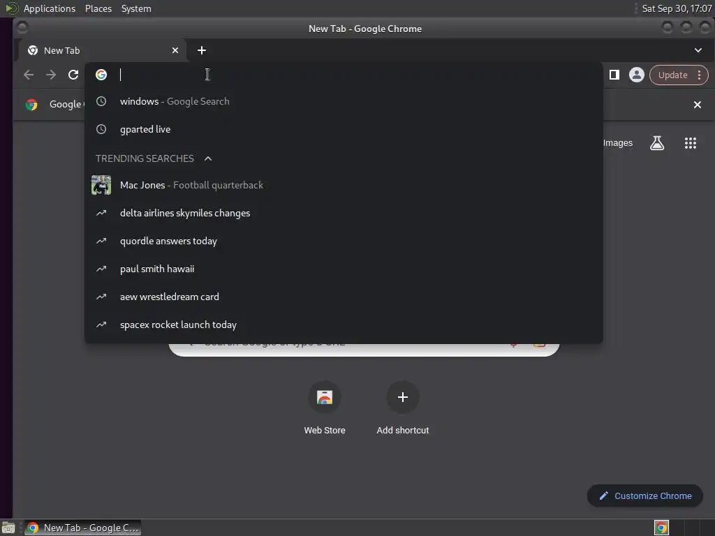Open the Places menu
Image resolution: width=715 pixels, height=536 pixels.
[98, 8]
